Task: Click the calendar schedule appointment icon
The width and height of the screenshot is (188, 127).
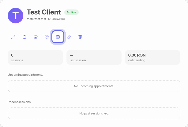Action: 58,37
